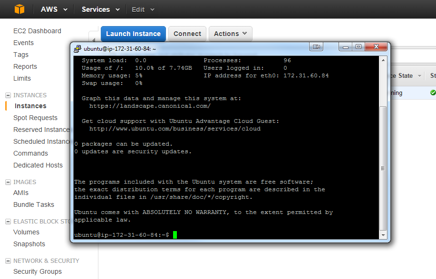This screenshot has height=279, width=436.
Task: Open Reserved Instances page
Action: pos(42,130)
